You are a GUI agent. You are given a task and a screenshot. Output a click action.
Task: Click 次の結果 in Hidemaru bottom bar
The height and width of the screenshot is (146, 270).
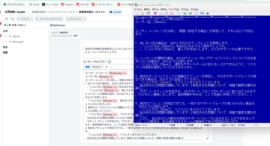point(190,125)
